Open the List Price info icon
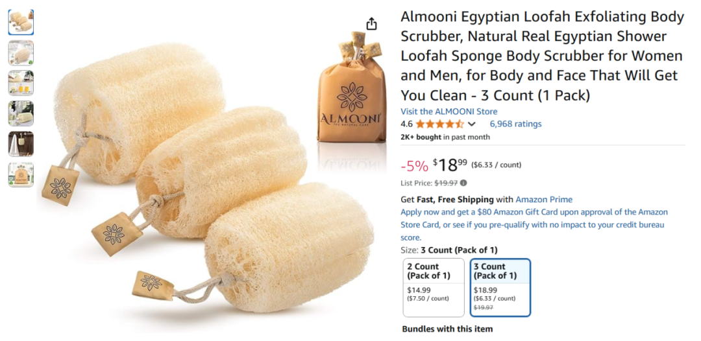 (463, 183)
